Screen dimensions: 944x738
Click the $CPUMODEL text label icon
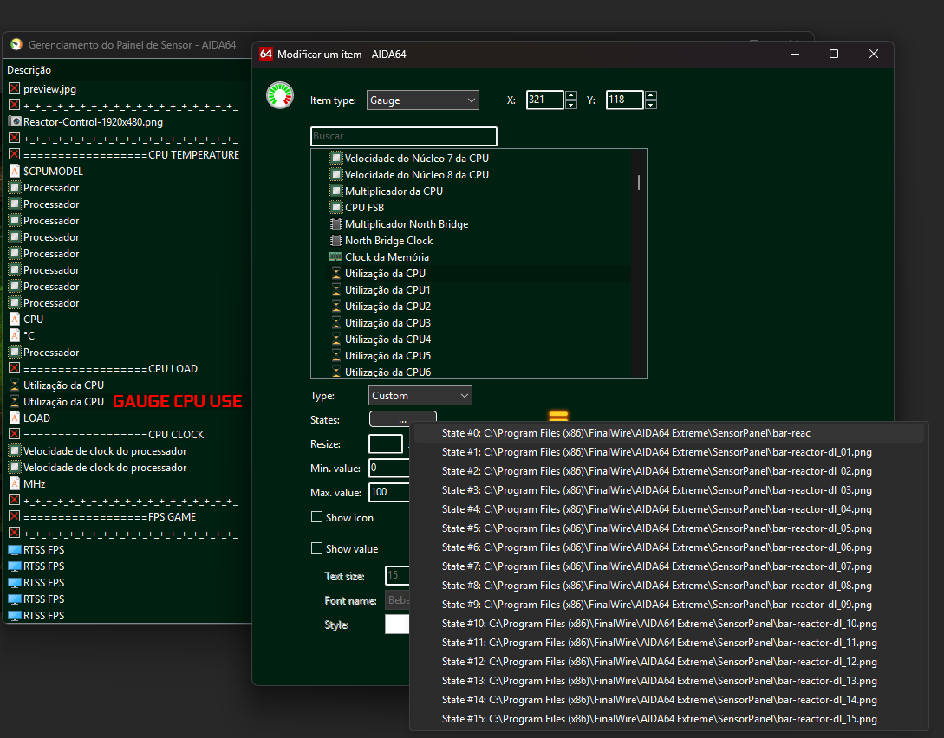tap(15, 171)
